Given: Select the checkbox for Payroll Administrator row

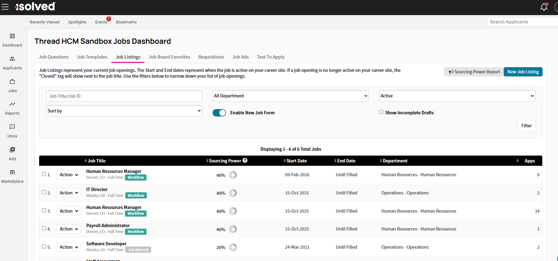Looking at the screenshot, I should 44,228.
